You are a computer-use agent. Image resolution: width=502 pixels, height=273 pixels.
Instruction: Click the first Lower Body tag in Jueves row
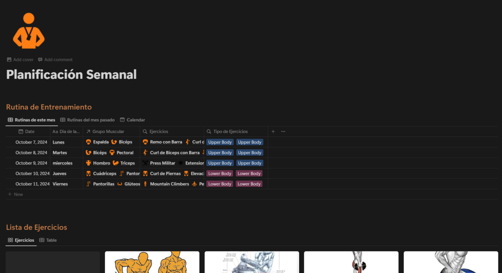coord(220,174)
